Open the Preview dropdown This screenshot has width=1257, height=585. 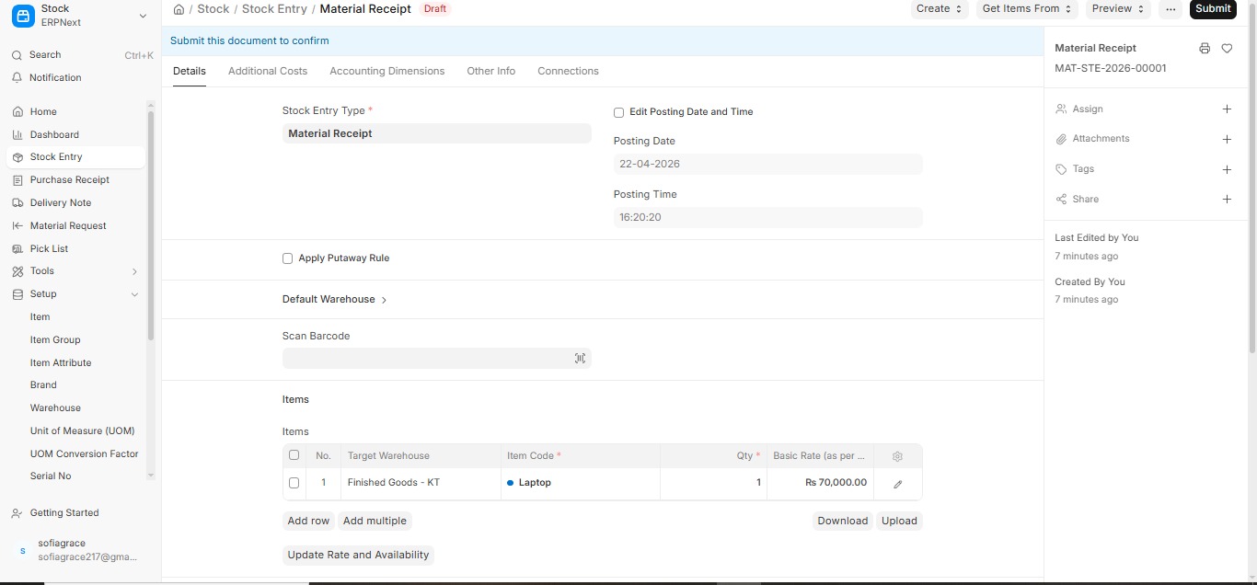coord(1118,9)
